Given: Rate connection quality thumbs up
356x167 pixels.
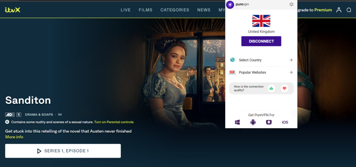Looking at the screenshot, I should coord(271,89).
